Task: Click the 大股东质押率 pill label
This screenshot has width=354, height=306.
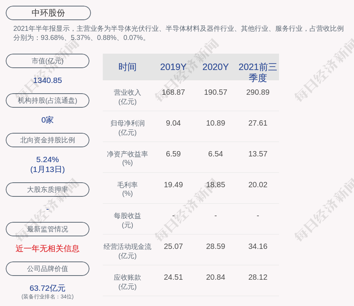Action: coord(48,190)
